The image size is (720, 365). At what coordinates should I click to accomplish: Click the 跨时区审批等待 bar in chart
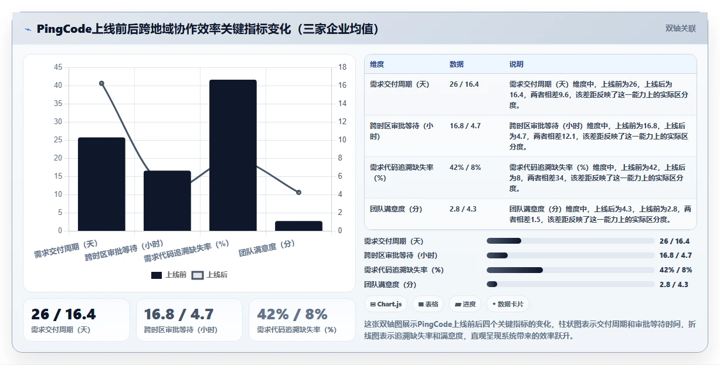point(167,201)
